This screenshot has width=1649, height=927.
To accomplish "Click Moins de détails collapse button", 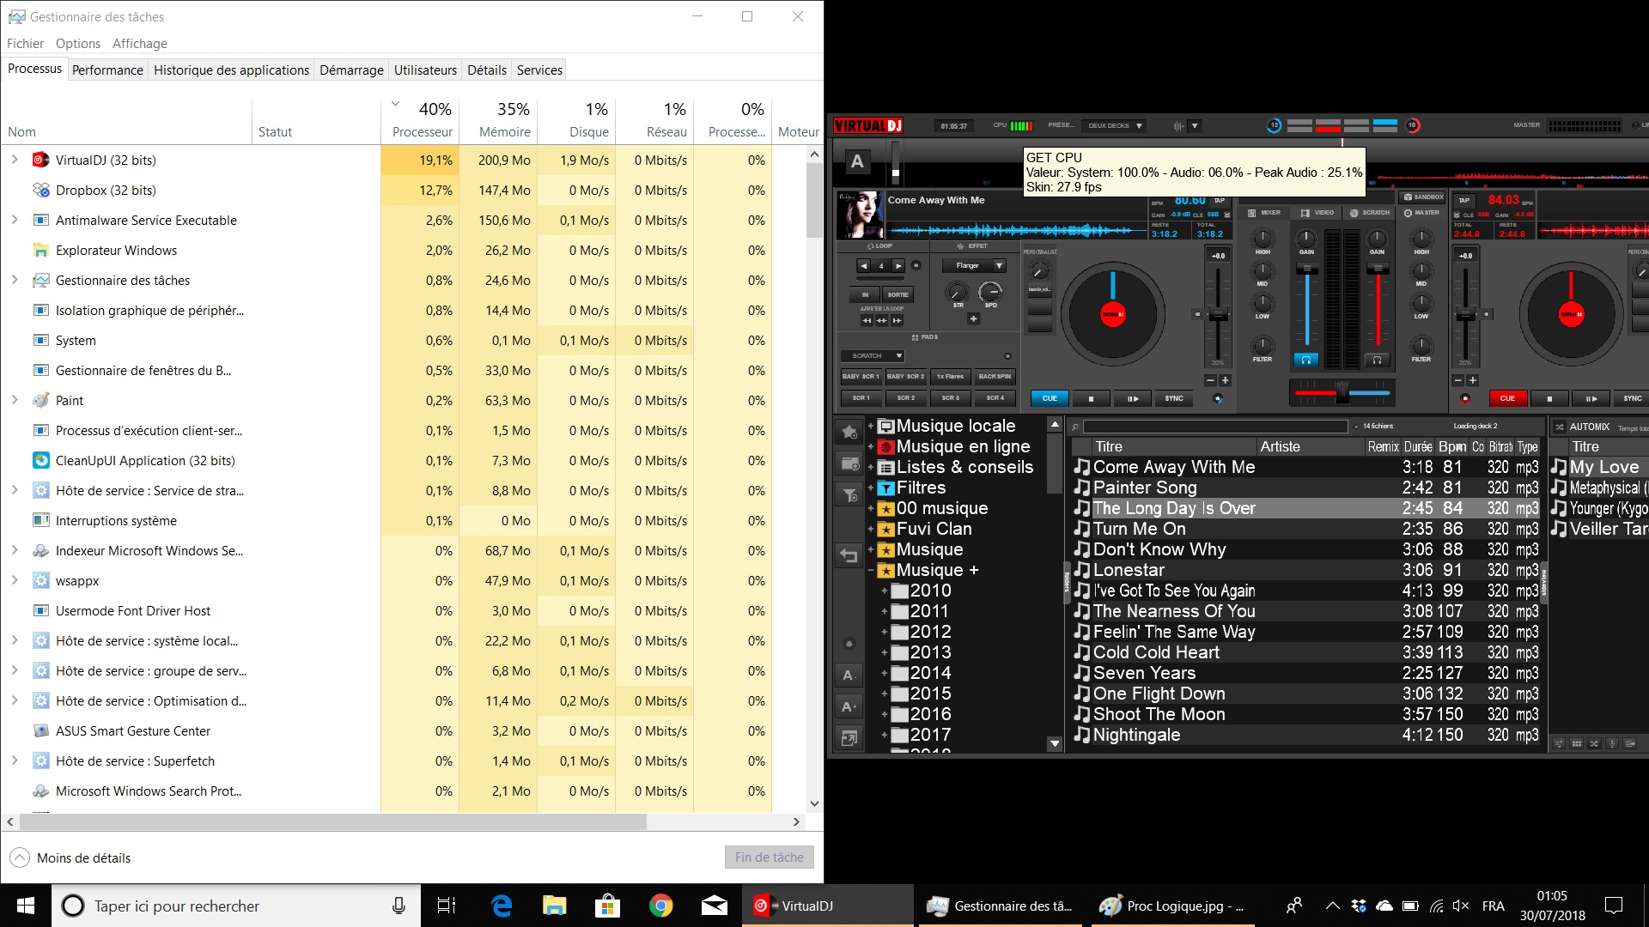I will (x=70, y=857).
